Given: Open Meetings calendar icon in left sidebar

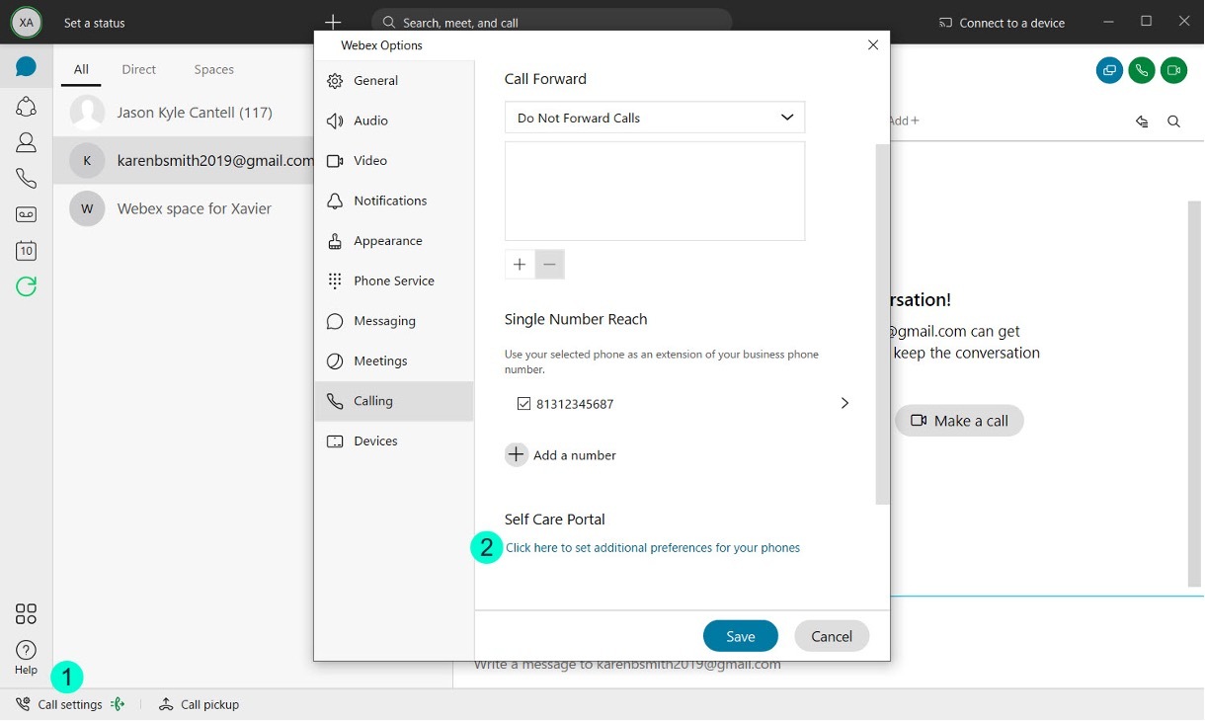Looking at the screenshot, I should [x=26, y=251].
